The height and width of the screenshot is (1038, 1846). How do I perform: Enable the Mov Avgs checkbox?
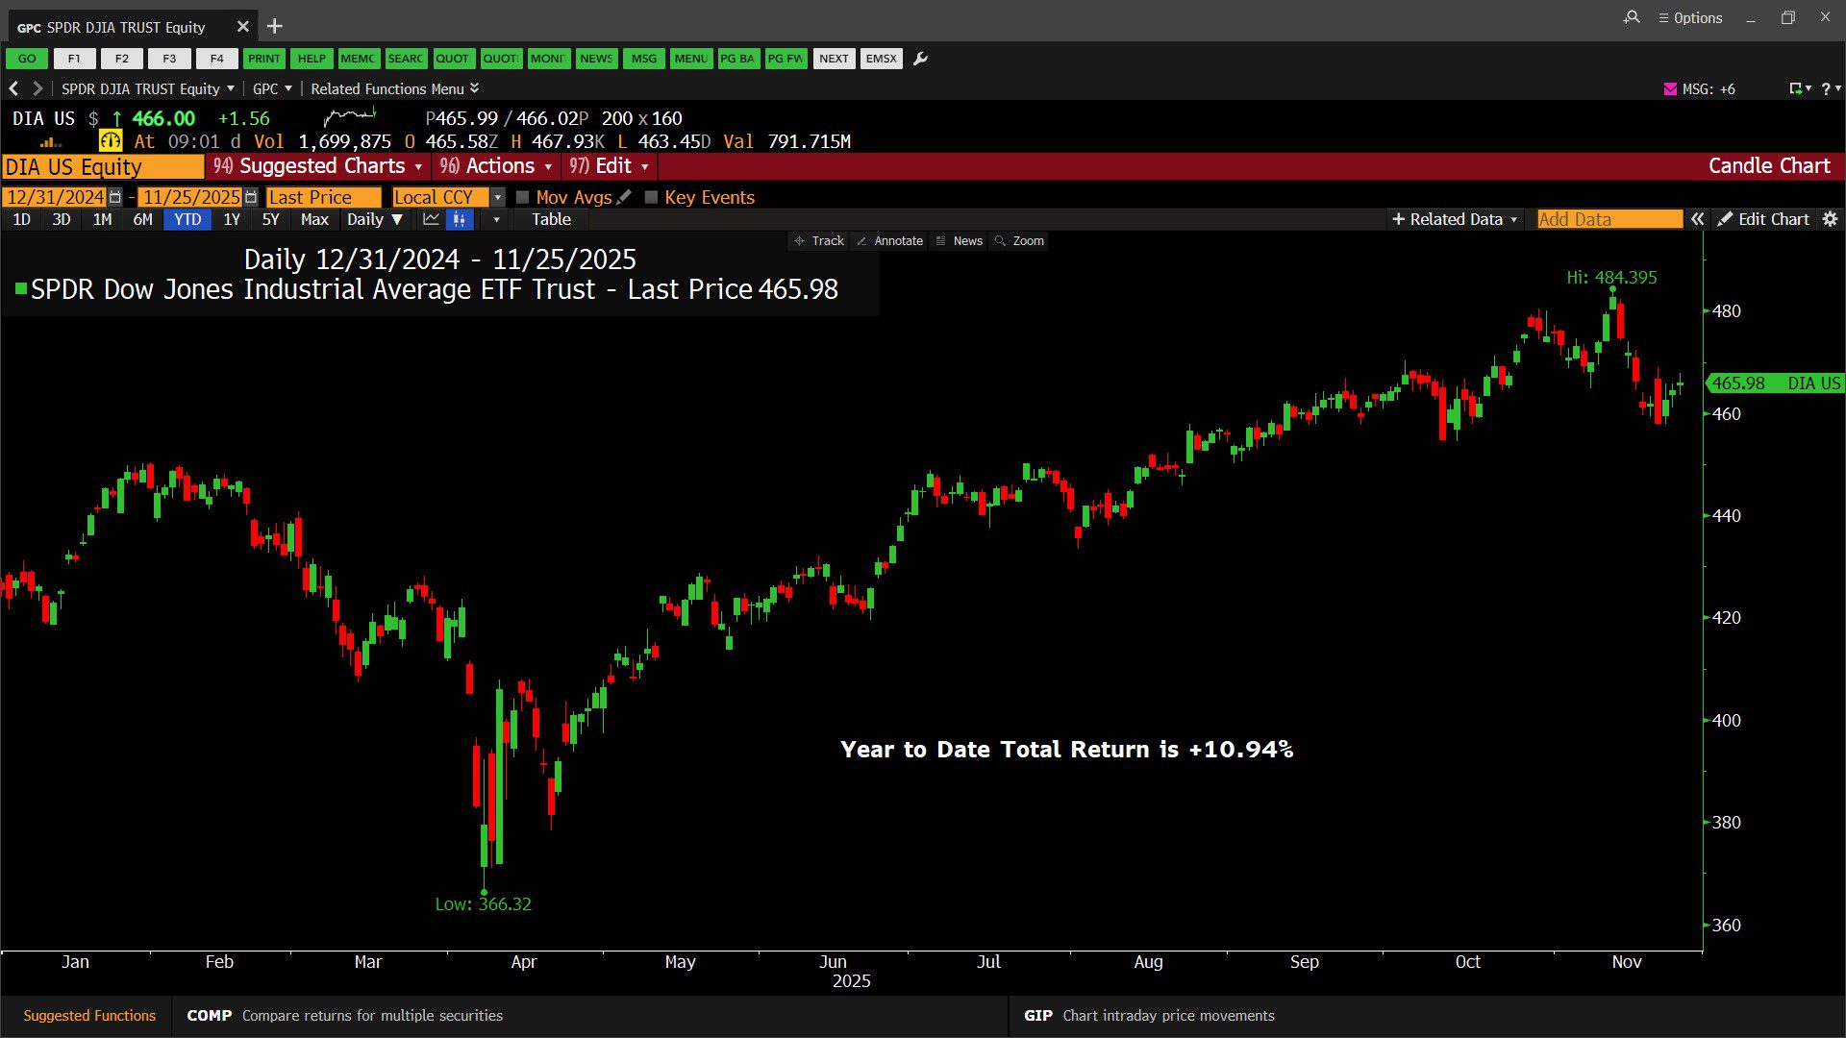pyautogui.click(x=523, y=197)
